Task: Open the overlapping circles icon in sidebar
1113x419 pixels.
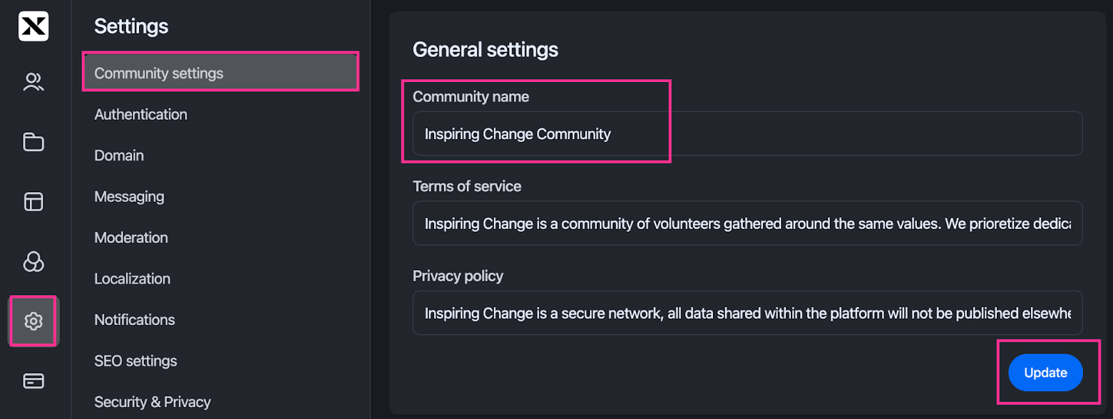Action: coord(33,262)
